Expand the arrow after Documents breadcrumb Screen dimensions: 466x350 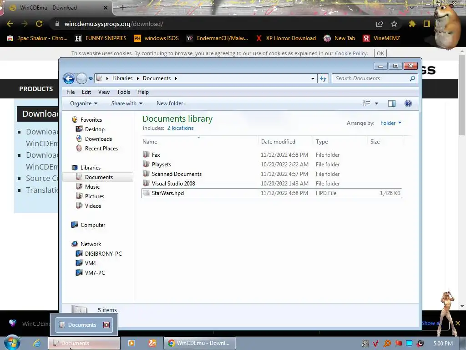[176, 78]
